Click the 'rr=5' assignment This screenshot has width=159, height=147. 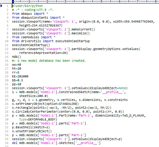[x=16, y=72]
